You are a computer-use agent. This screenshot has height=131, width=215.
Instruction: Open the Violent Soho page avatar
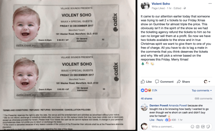pos(145,5)
